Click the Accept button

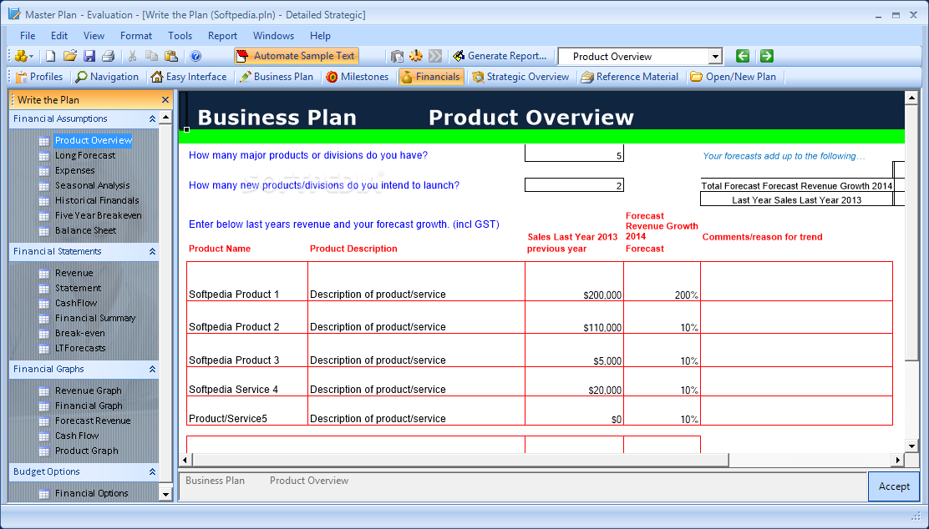tap(894, 486)
